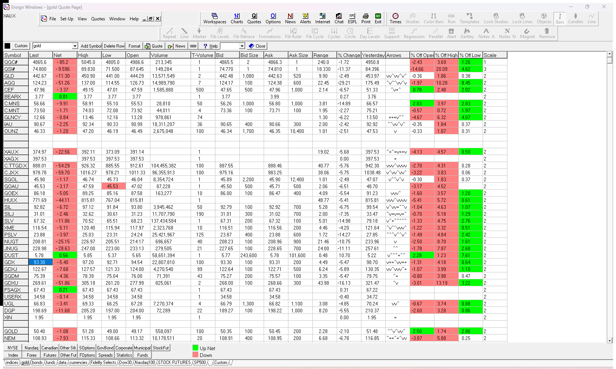Screen dimensions: 616x369
Task: Launch the Chat tool
Action: click(x=339, y=19)
